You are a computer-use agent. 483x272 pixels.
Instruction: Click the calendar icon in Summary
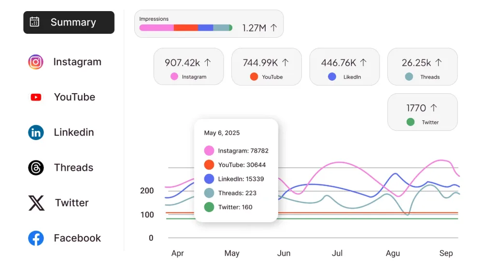pos(34,22)
